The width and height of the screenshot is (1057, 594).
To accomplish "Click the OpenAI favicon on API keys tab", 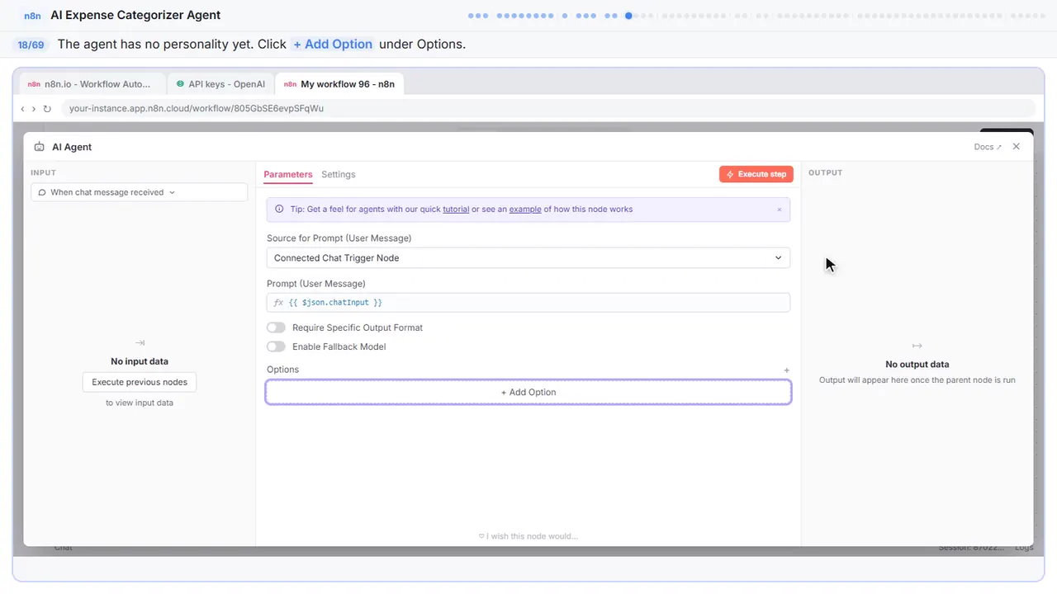I will (x=180, y=84).
